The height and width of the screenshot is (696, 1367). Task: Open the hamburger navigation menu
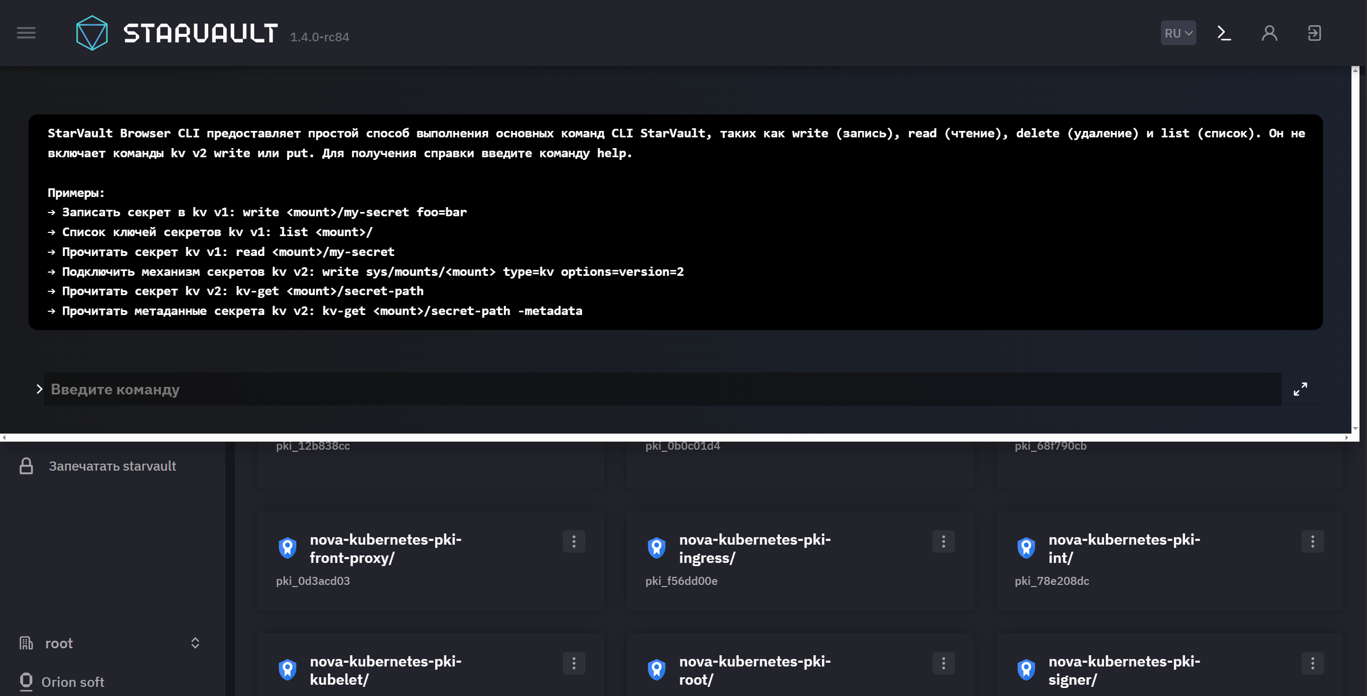(26, 33)
